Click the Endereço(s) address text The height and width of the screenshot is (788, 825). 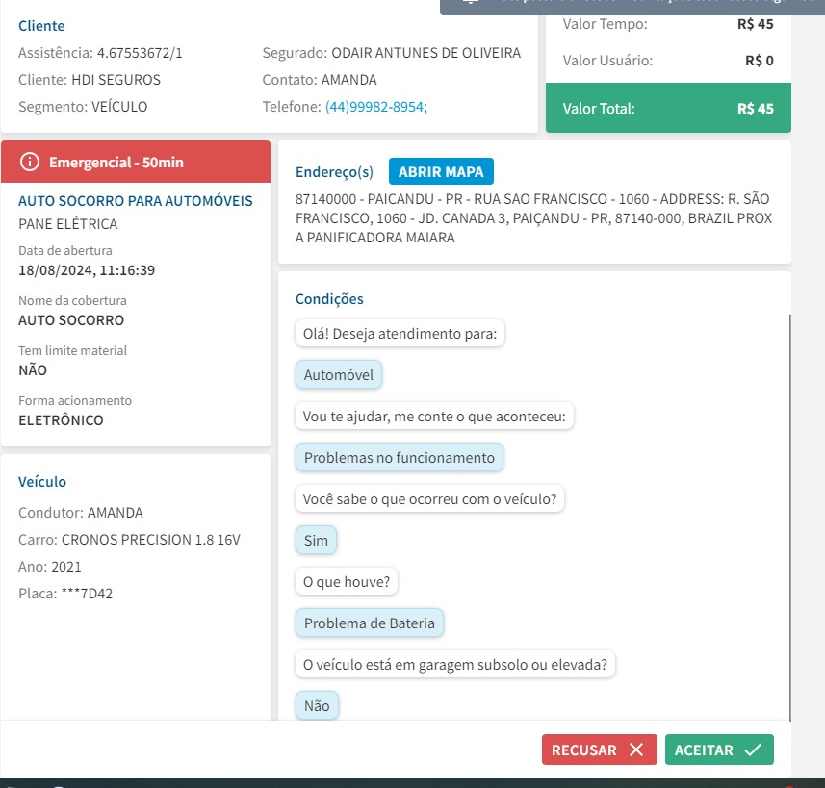point(532,217)
